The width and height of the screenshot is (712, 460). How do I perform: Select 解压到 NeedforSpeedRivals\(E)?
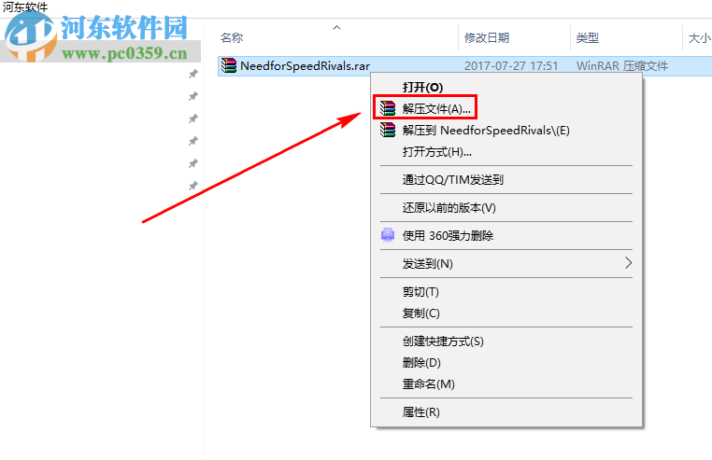pos(486,131)
